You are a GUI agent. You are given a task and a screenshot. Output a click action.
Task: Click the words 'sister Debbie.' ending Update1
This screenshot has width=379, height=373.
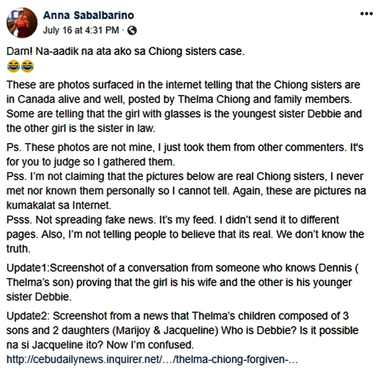(39, 297)
